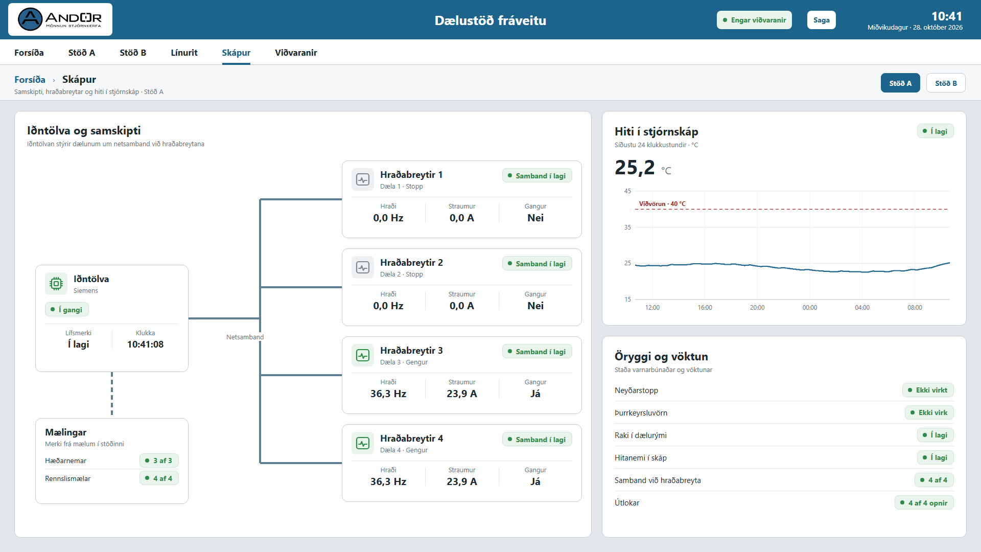Click the Netsamband connection label
Screen dimensions: 981x552
(245, 337)
